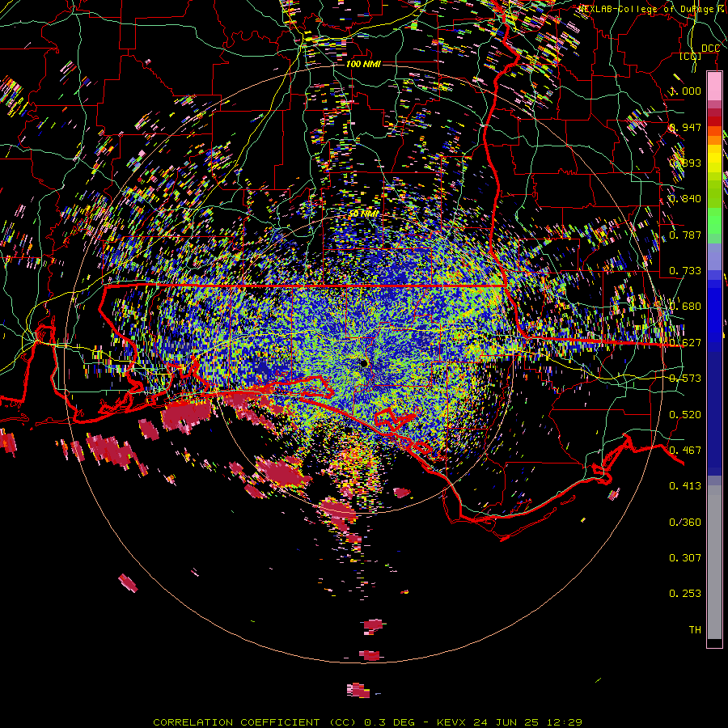The height and width of the screenshot is (728, 728).
Task: Click the 0.307 legend value
Action: (x=685, y=558)
